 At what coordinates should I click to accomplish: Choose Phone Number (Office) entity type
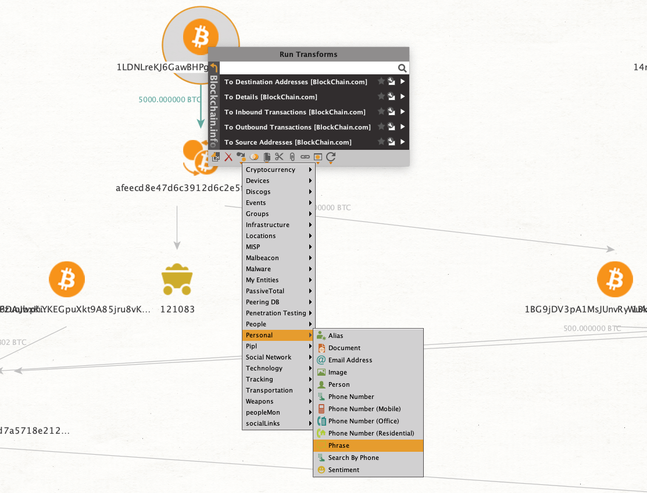click(x=368, y=421)
